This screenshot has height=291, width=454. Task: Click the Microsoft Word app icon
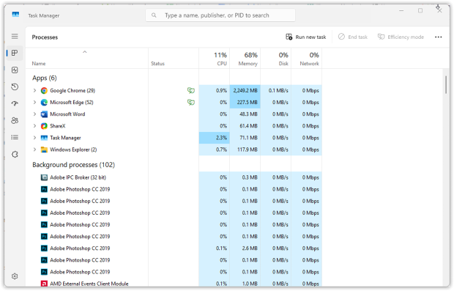(44, 114)
